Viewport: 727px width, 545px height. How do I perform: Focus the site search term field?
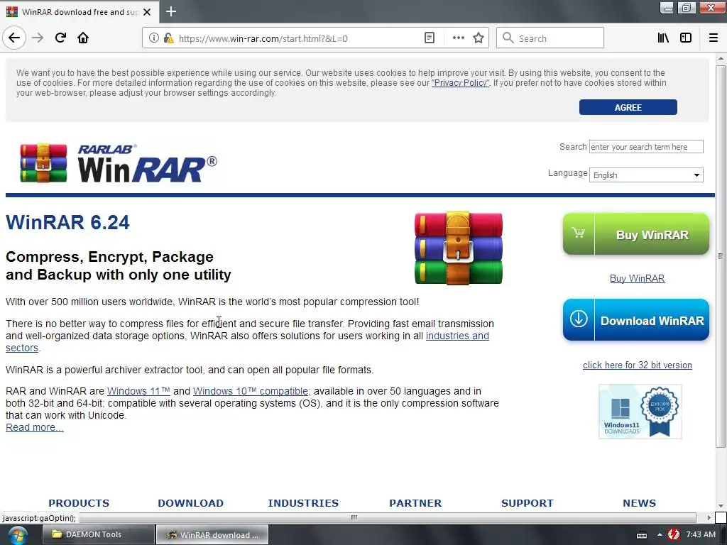click(x=646, y=146)
